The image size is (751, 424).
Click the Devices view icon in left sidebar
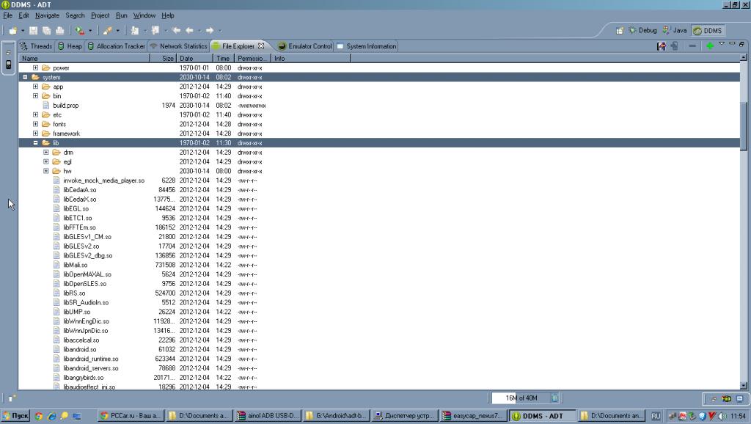8,65
